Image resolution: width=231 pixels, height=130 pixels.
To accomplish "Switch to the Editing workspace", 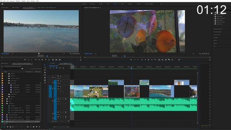I will point(101,4).
